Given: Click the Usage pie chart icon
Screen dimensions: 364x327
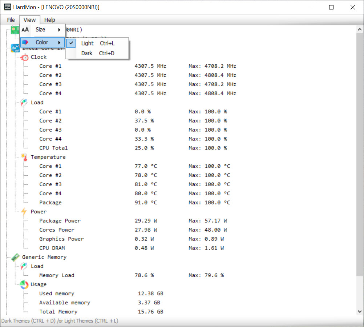Looking at the screenshot, I should pyautogui.click(x=24, y=284).
